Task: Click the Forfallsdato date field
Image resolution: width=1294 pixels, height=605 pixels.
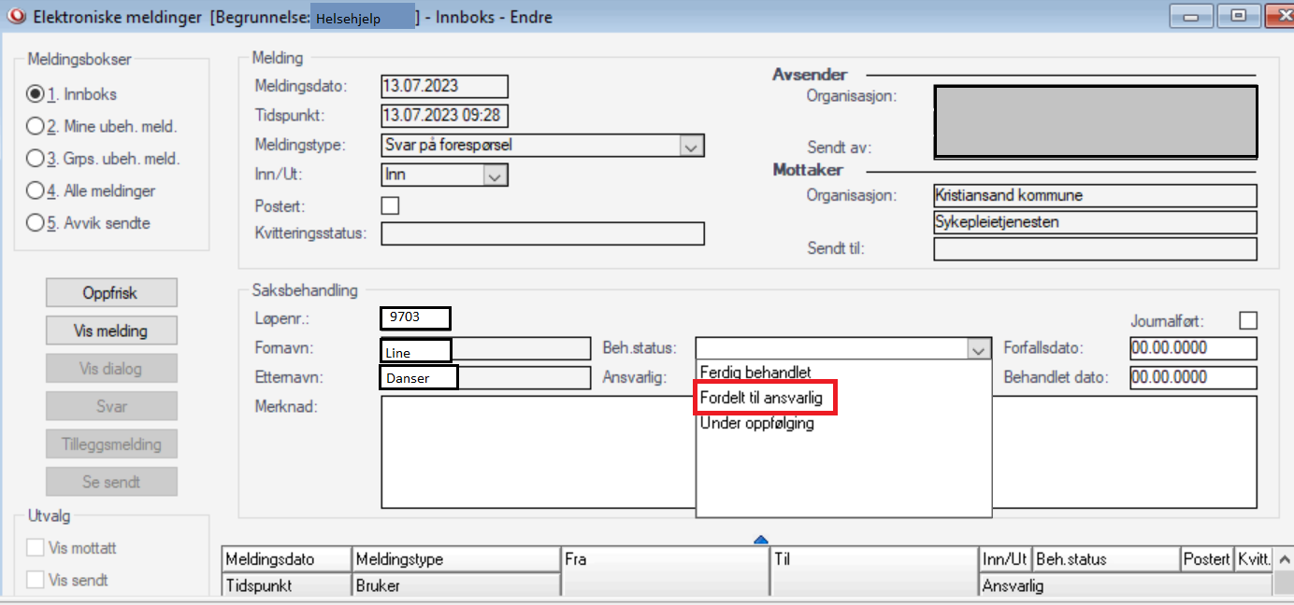Action: pyautogui.click(x=1192, y=348)
